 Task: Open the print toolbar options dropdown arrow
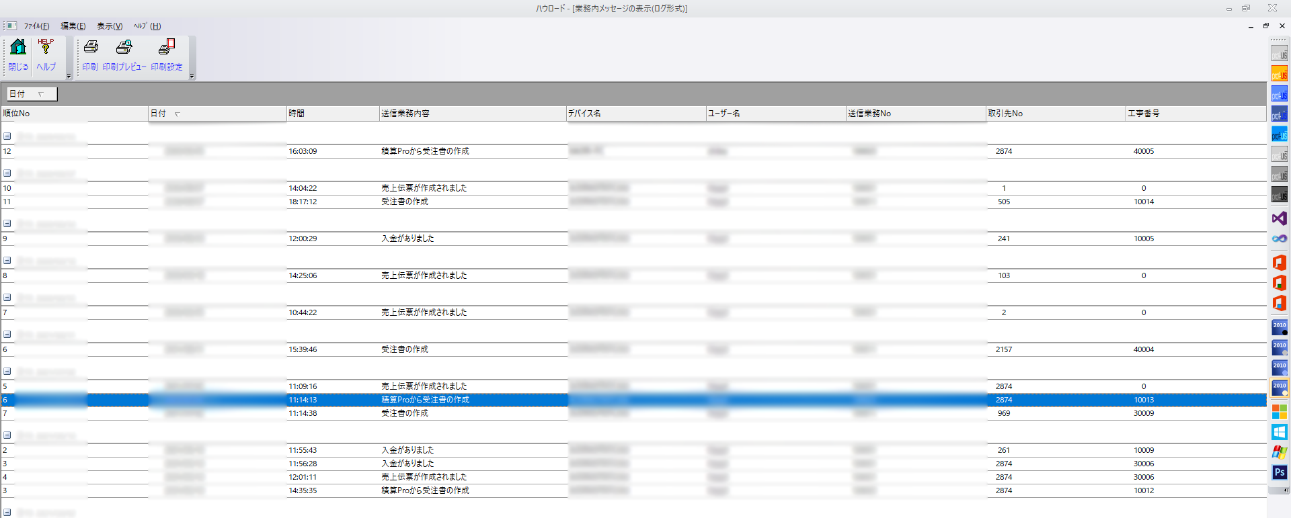point(192,76)
